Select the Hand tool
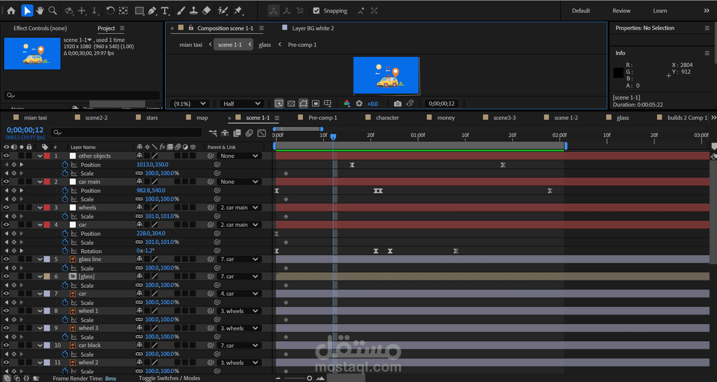 click(40, 11)
